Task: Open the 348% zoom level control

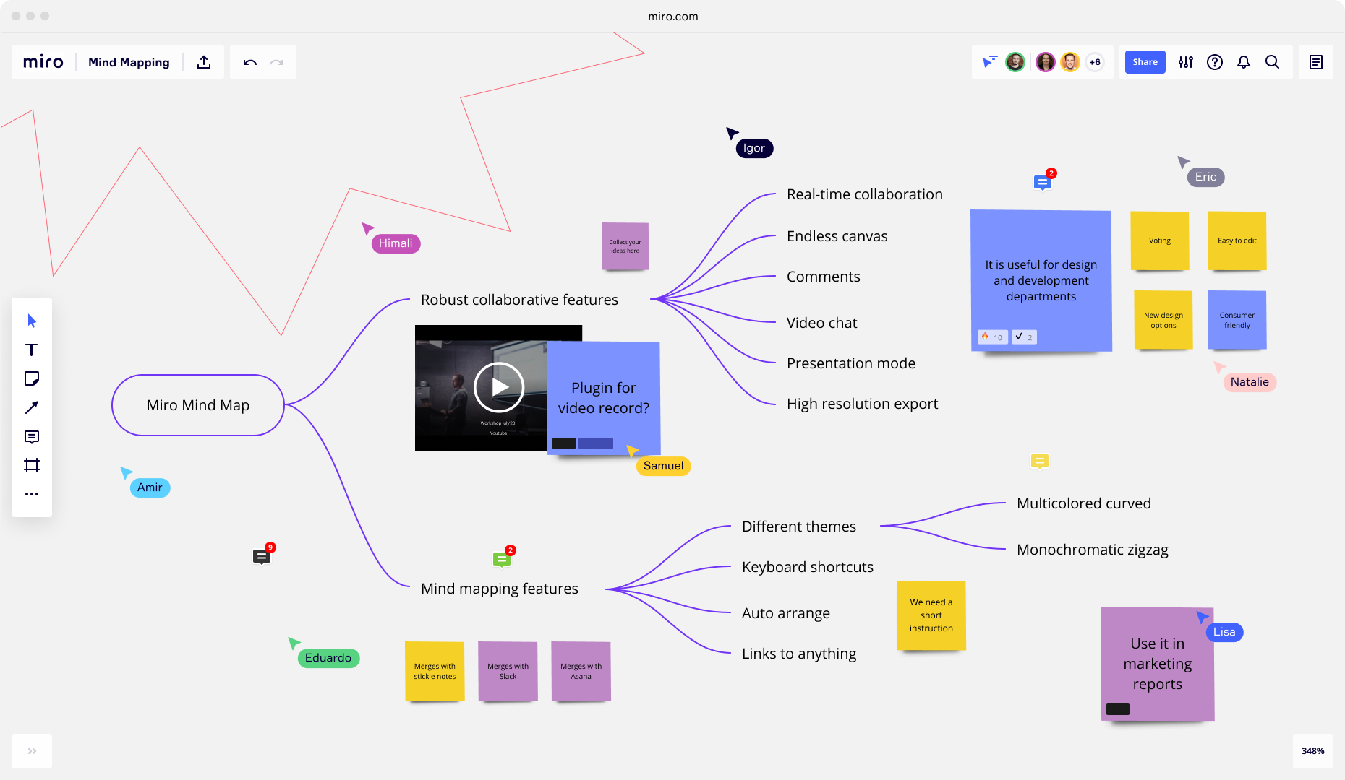Action: [1313, 751]
